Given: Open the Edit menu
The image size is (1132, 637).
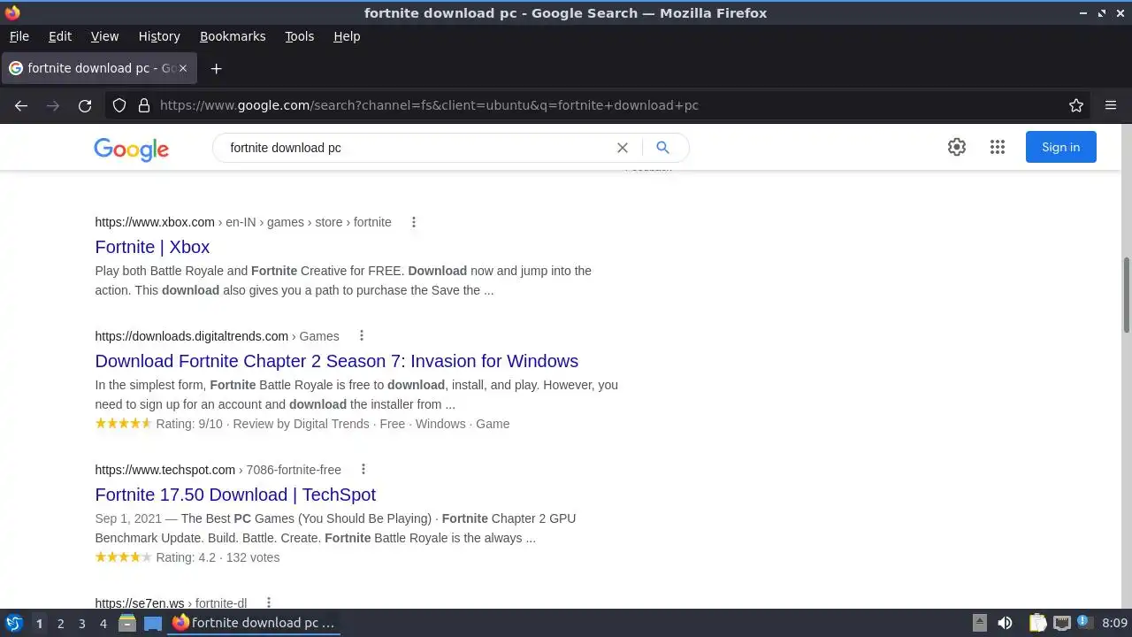Looking at the screenshot, I should [60, 36].
